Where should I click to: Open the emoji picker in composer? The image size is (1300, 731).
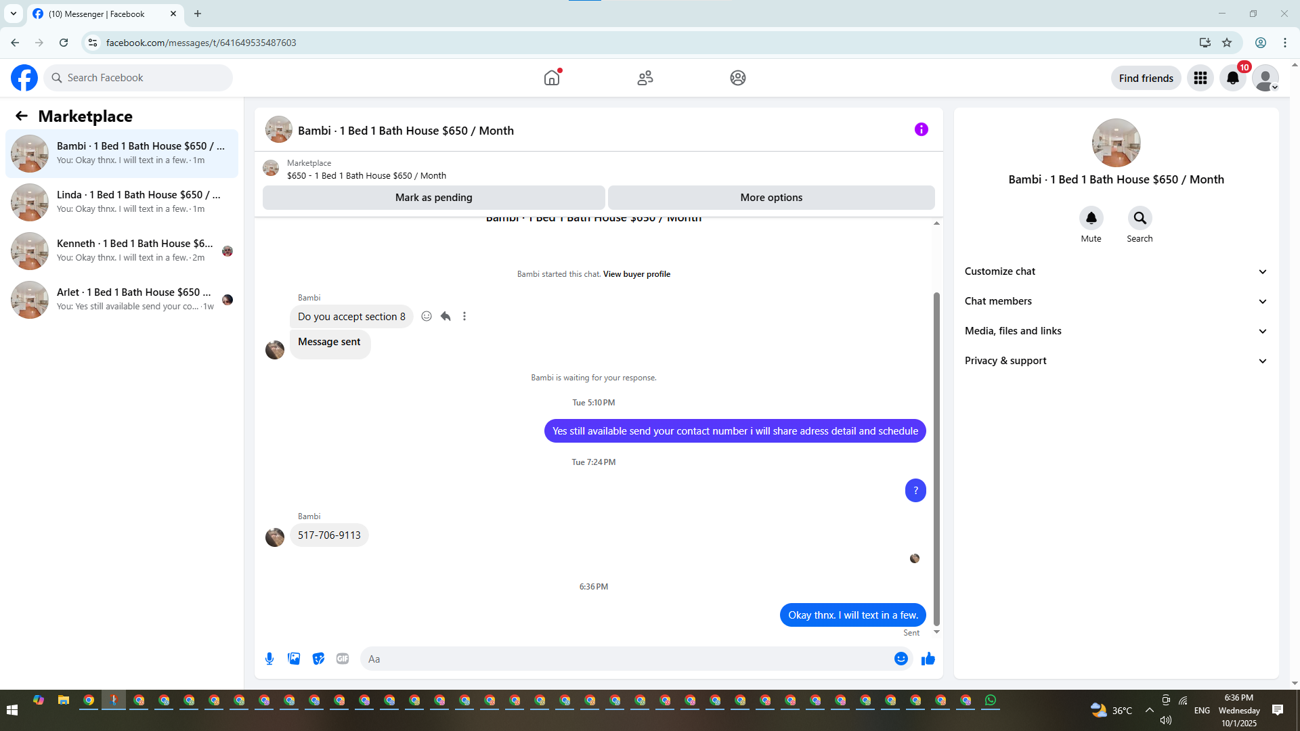tap(901, 659)
